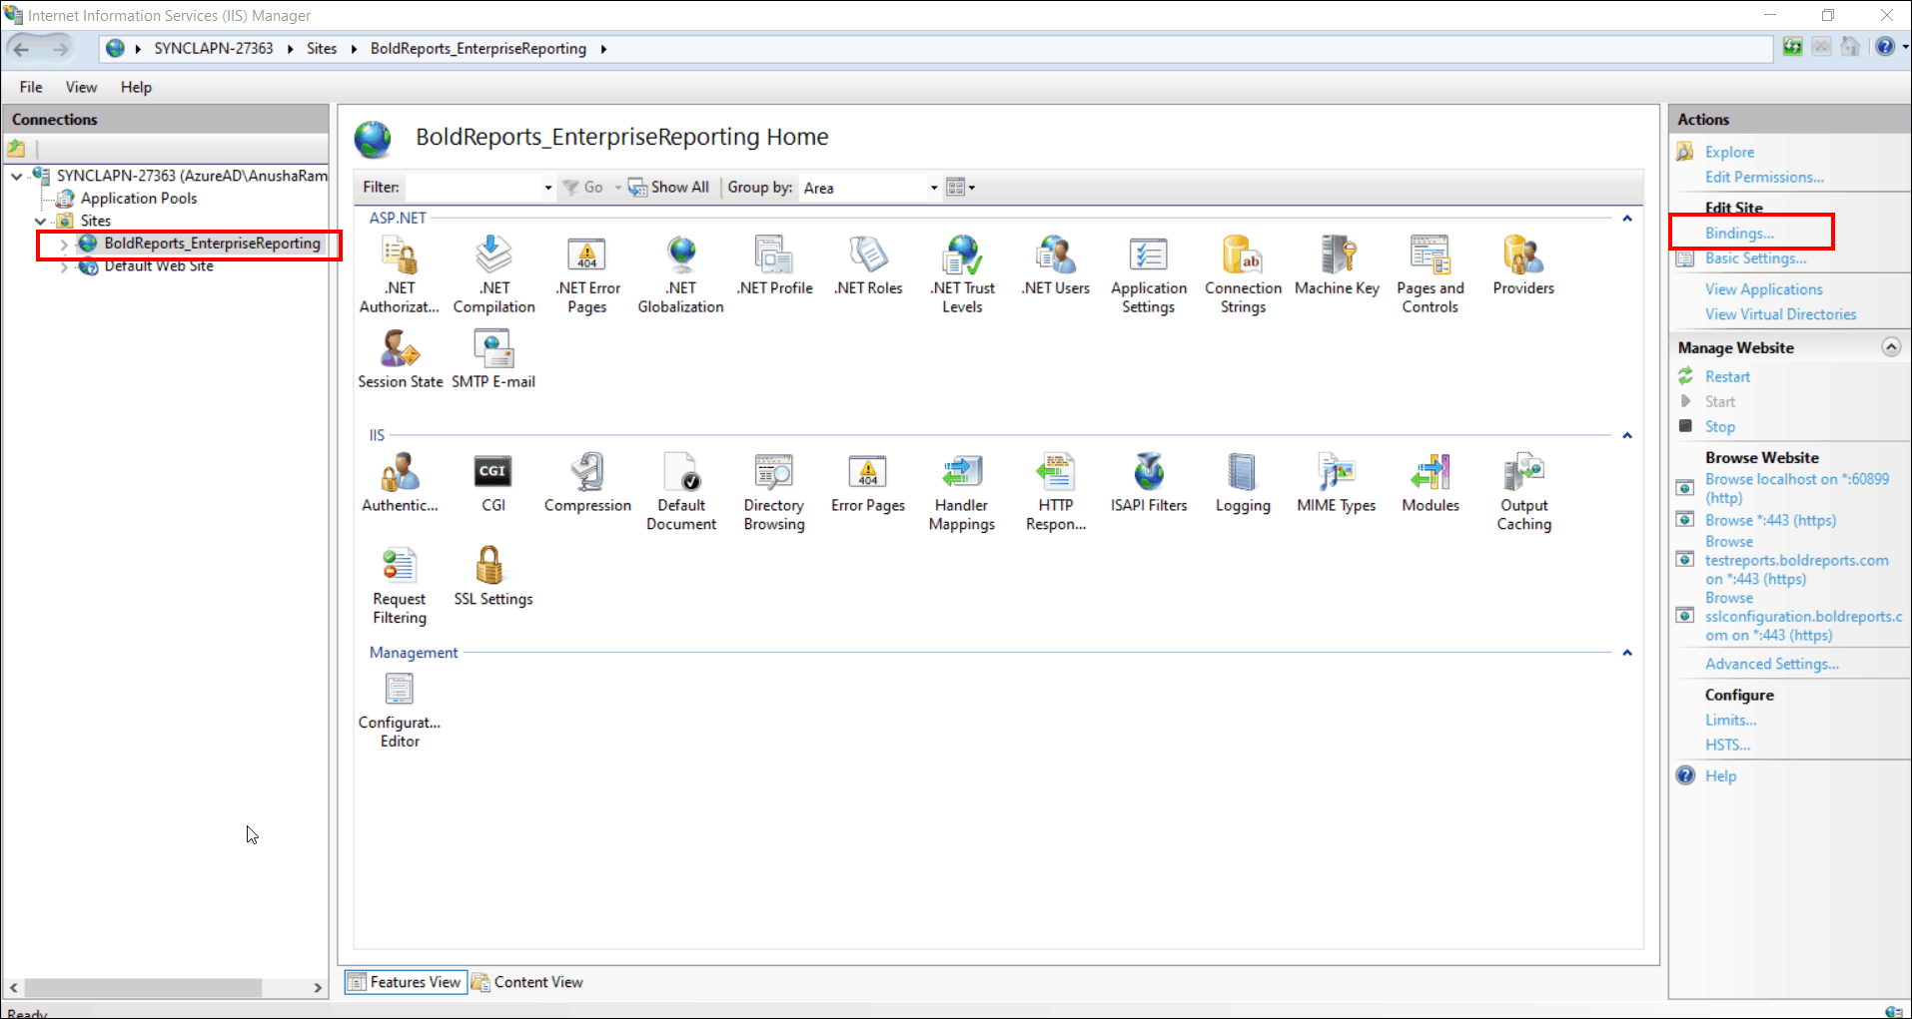Expand Default Web Site node
The width and height of the screenshot is (1912, 1019).
[x=65, y=266]
